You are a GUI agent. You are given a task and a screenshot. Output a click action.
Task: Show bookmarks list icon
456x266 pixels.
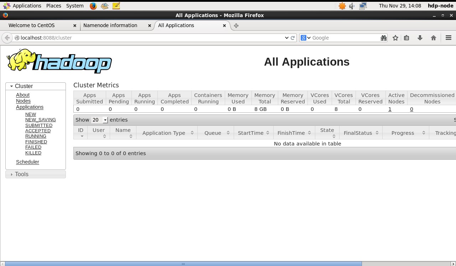(406, 38)
